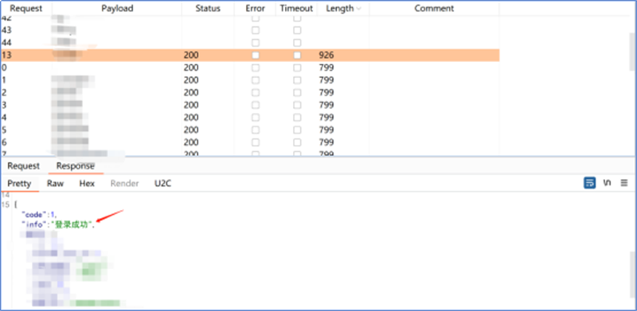Viewport: 637px width, 311px height.
Task: Select the highlighted request 13 row
Action: (250, 55)
